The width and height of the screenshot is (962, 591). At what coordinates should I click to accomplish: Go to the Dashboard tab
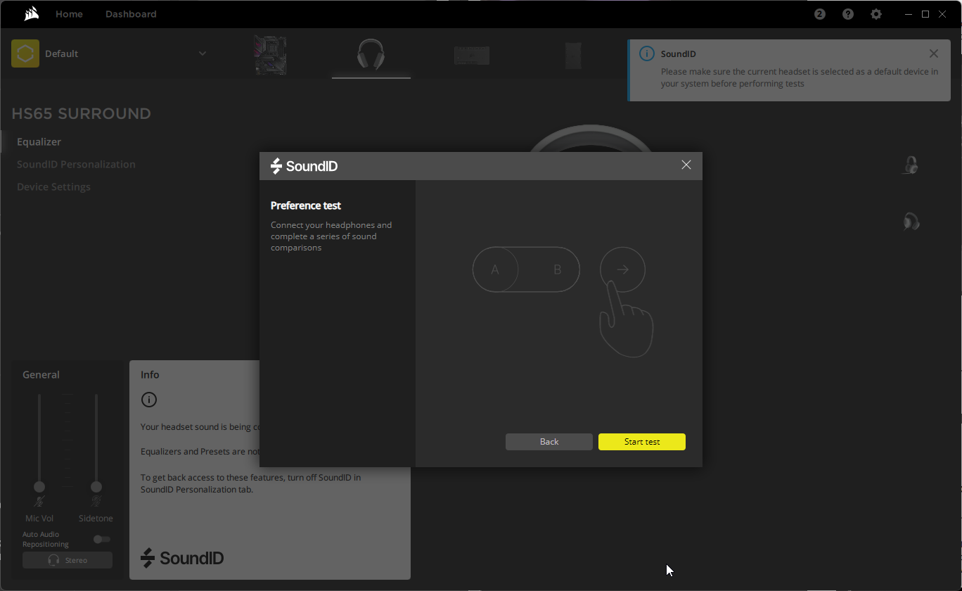(131, 14)
